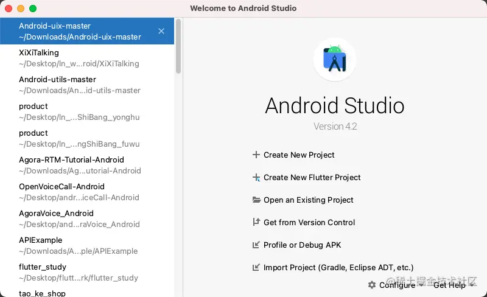Screen dimensions: 487x297
Task: Open recent project XiXiTalking
Action: (x=87, y=58)
